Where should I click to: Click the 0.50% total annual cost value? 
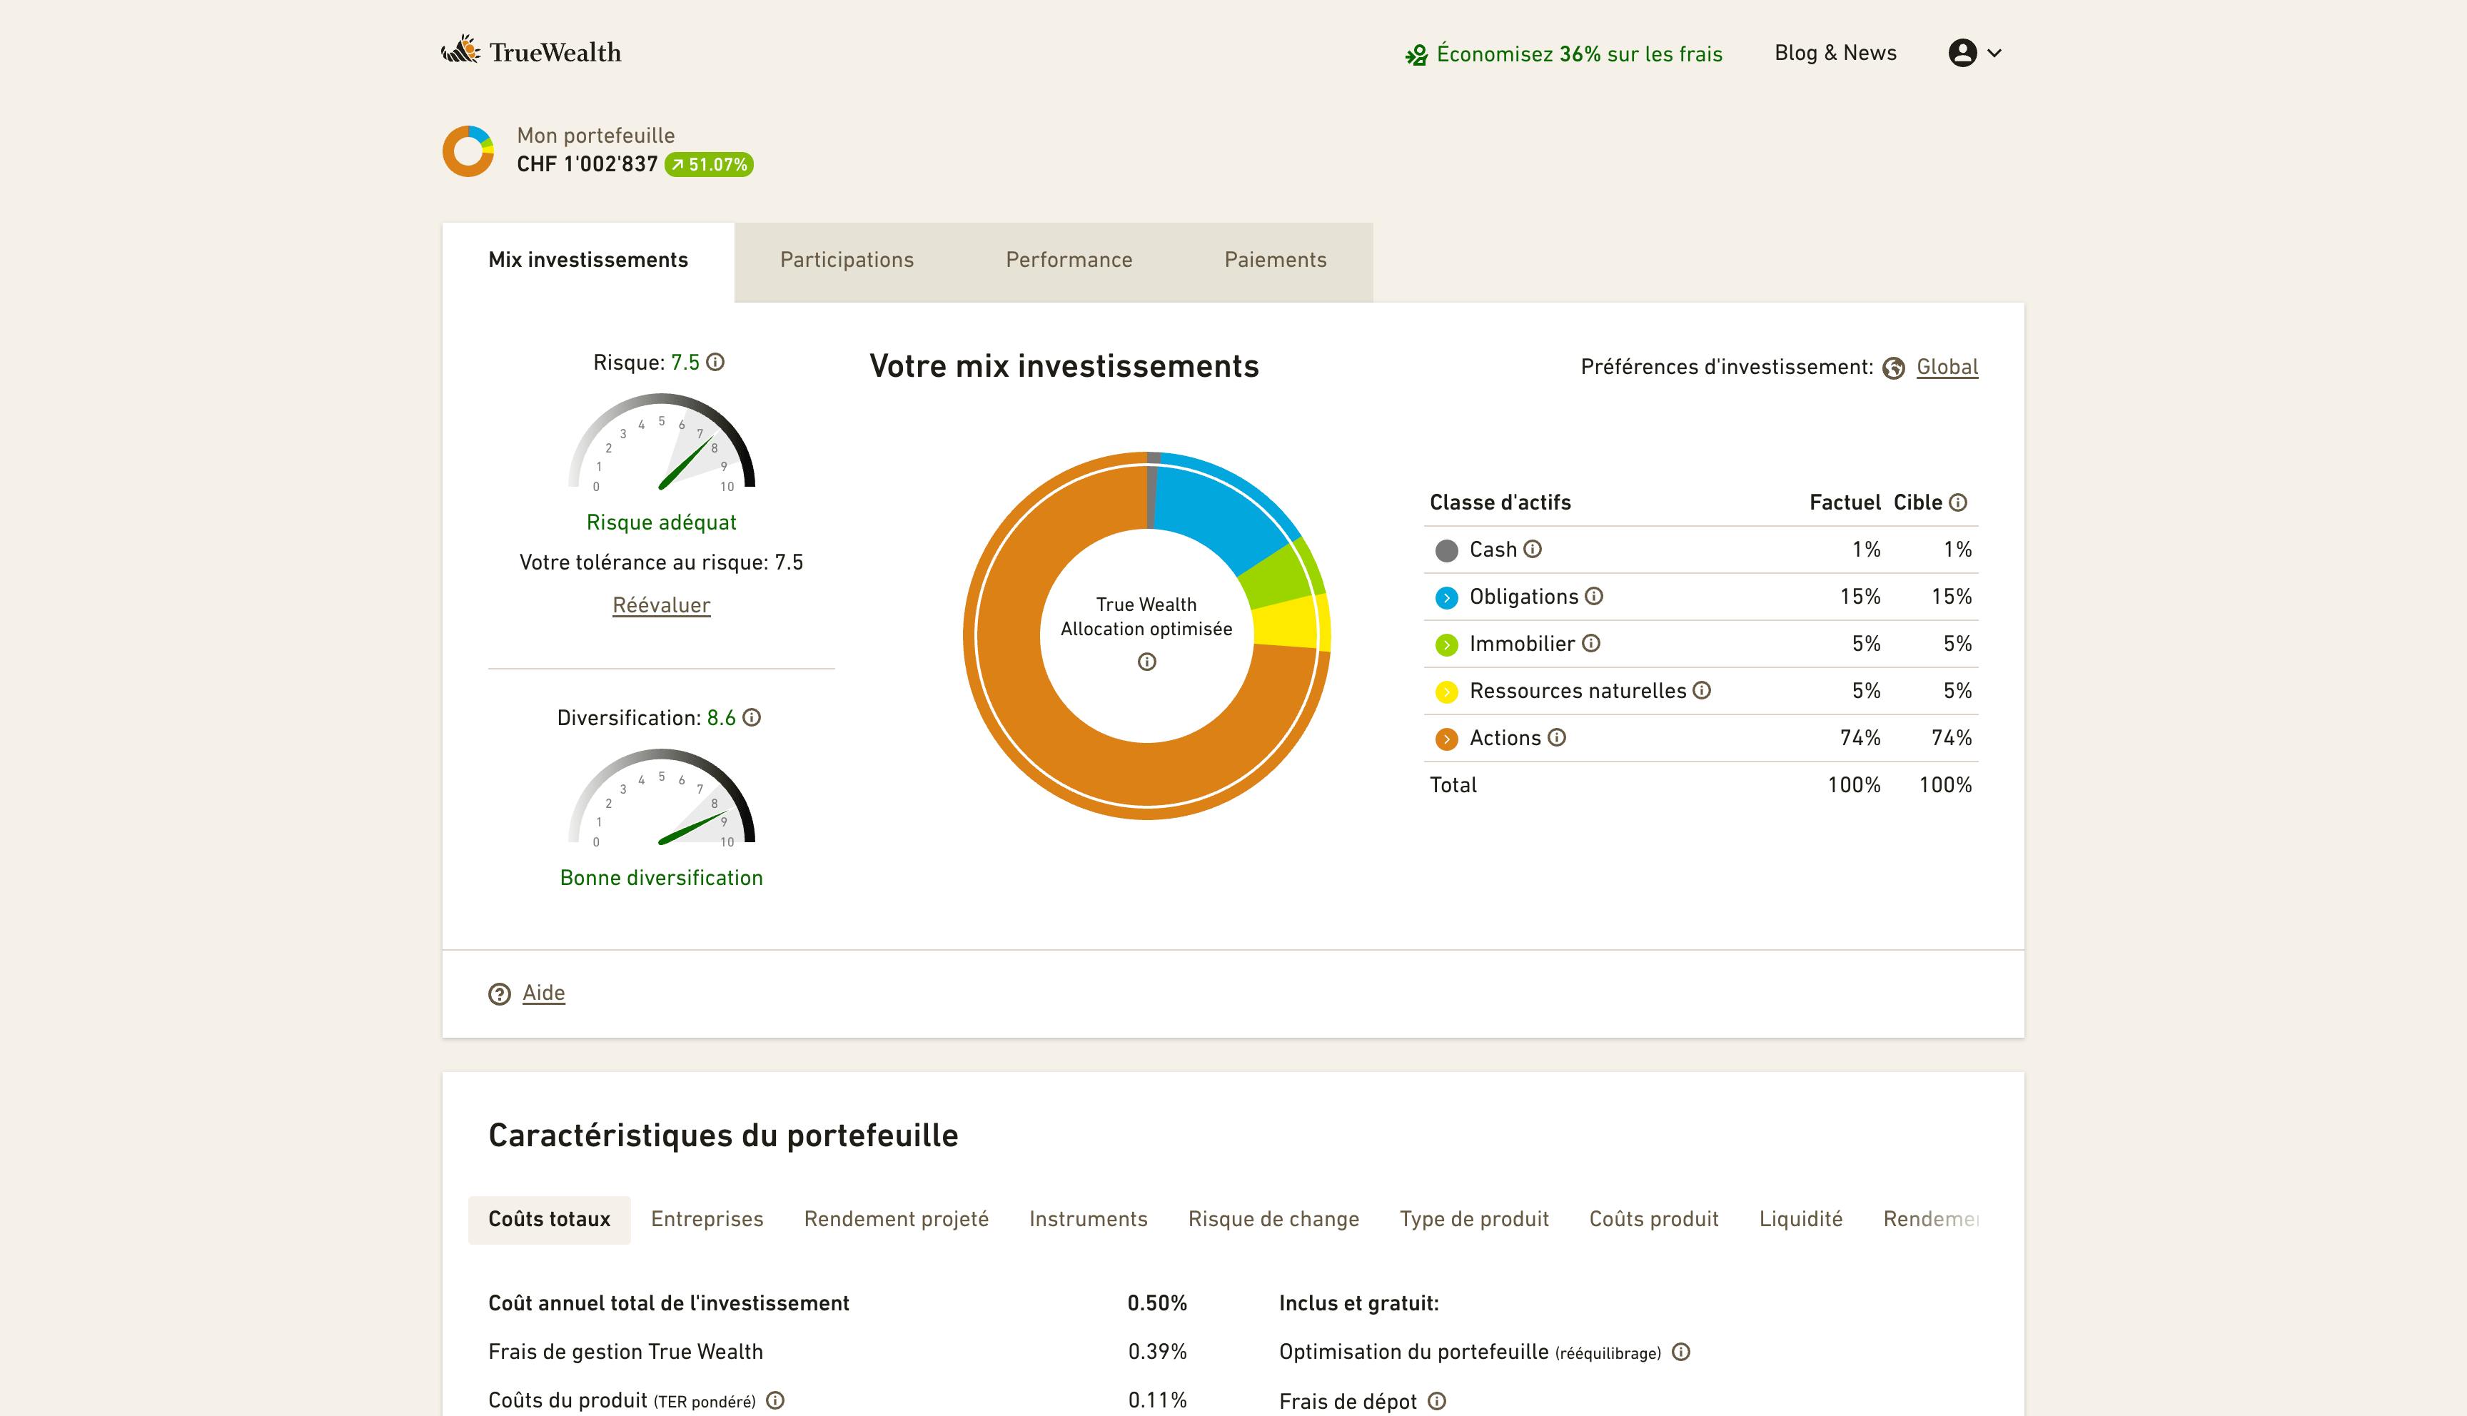(1157, 1303)
